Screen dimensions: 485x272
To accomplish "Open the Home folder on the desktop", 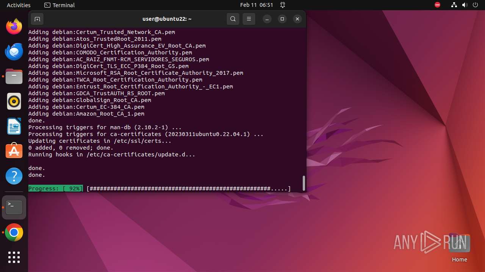I will 459,247.
